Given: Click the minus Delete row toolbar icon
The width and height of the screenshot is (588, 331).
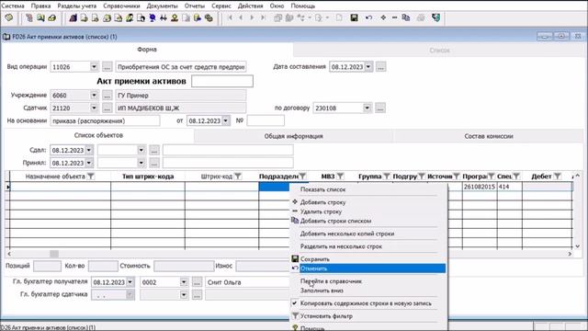Looking at the screenshot, I should click(x=394, y=17).
